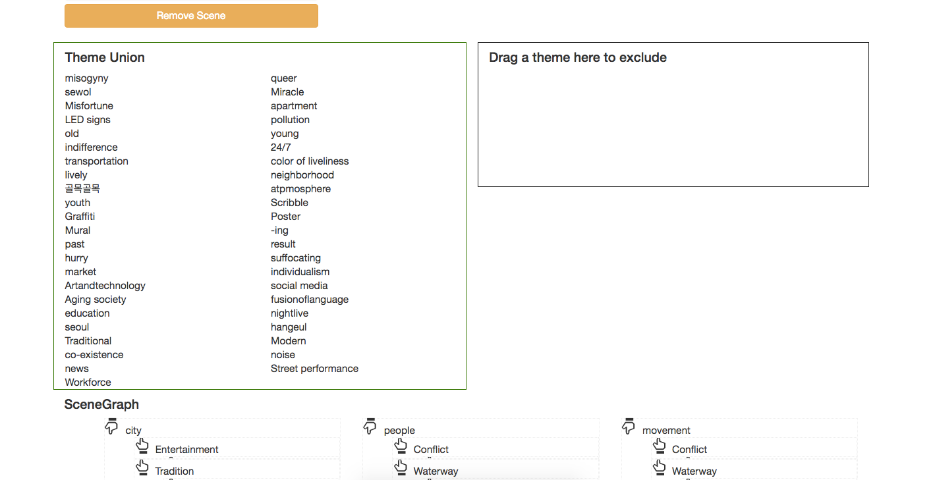Select the Street performance theme
Viewport: 933px width, 480px height.
(x=314, y=369)
